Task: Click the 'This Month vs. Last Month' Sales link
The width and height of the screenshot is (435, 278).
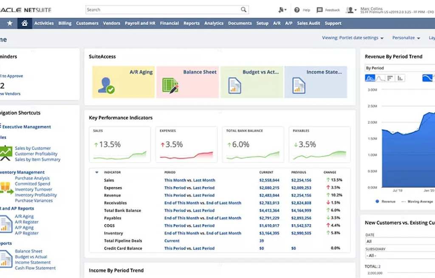Action: coord(189,180)
